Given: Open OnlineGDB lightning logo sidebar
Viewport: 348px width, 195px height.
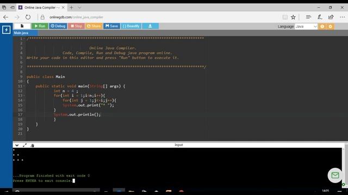Looking at the screenshot, I should pyautogui.click(x=6, y=30).
